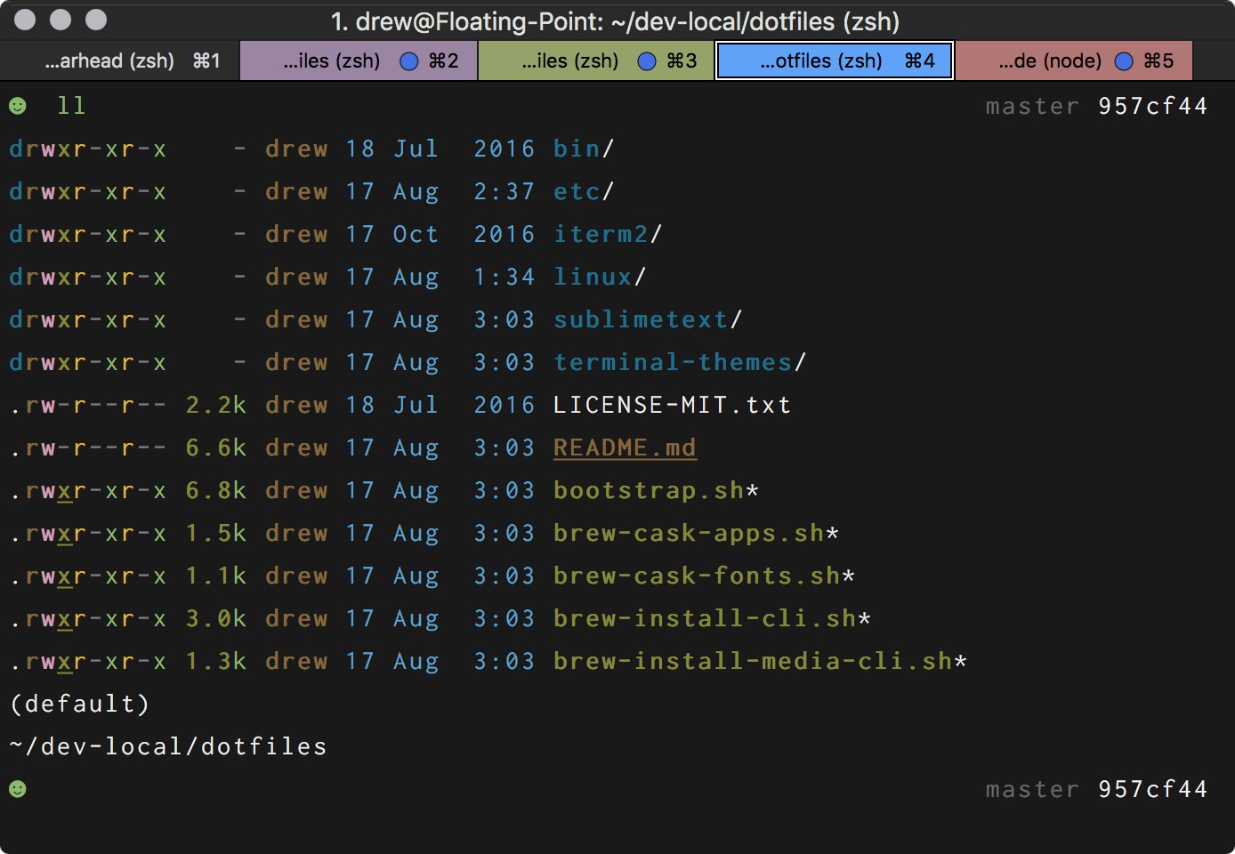
Task: Click the 1:34 time on linux/ row
Action: (x=504, y=277)
